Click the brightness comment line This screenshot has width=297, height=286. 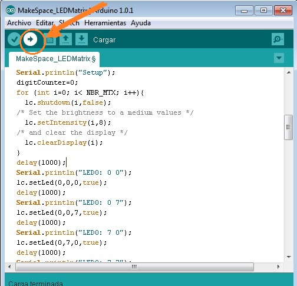[105, 112]
